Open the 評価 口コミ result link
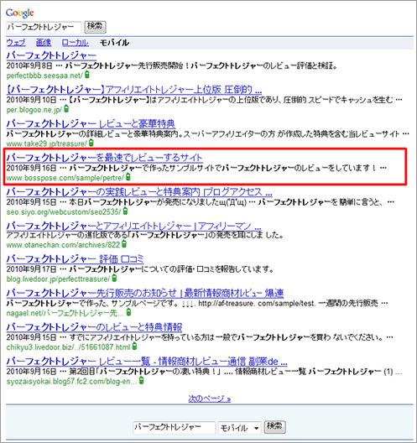Viewport: 417px width, 443px height. tap(76, 259)
